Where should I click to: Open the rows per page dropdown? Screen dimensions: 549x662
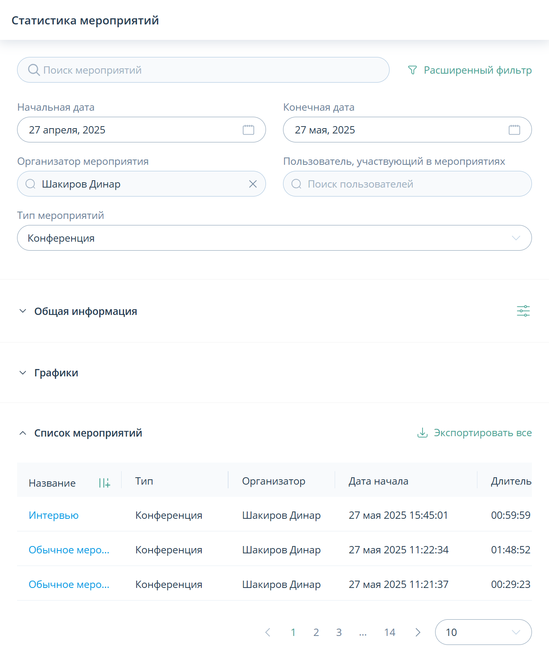point(483,632)
